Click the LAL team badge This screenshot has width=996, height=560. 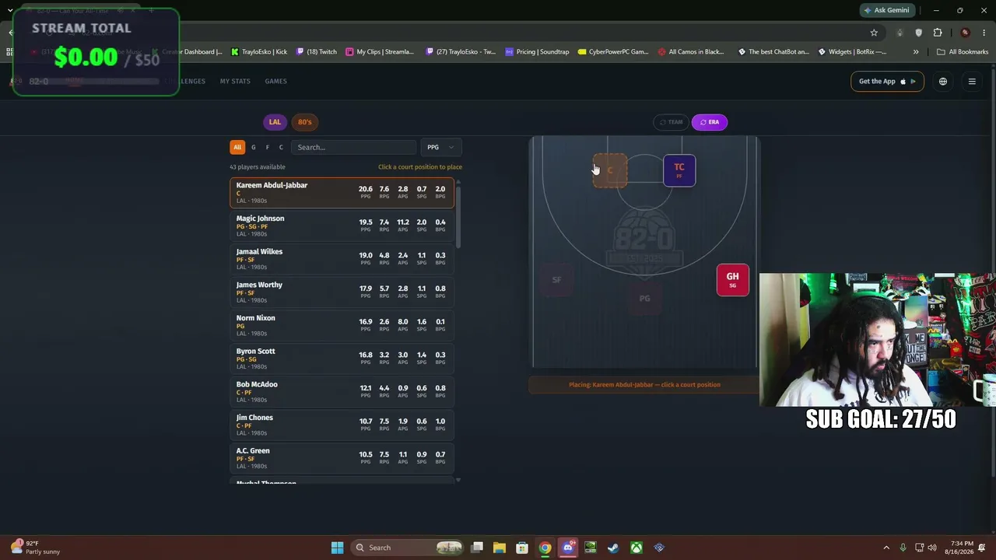pyautogui.click(x=275, y=122)
